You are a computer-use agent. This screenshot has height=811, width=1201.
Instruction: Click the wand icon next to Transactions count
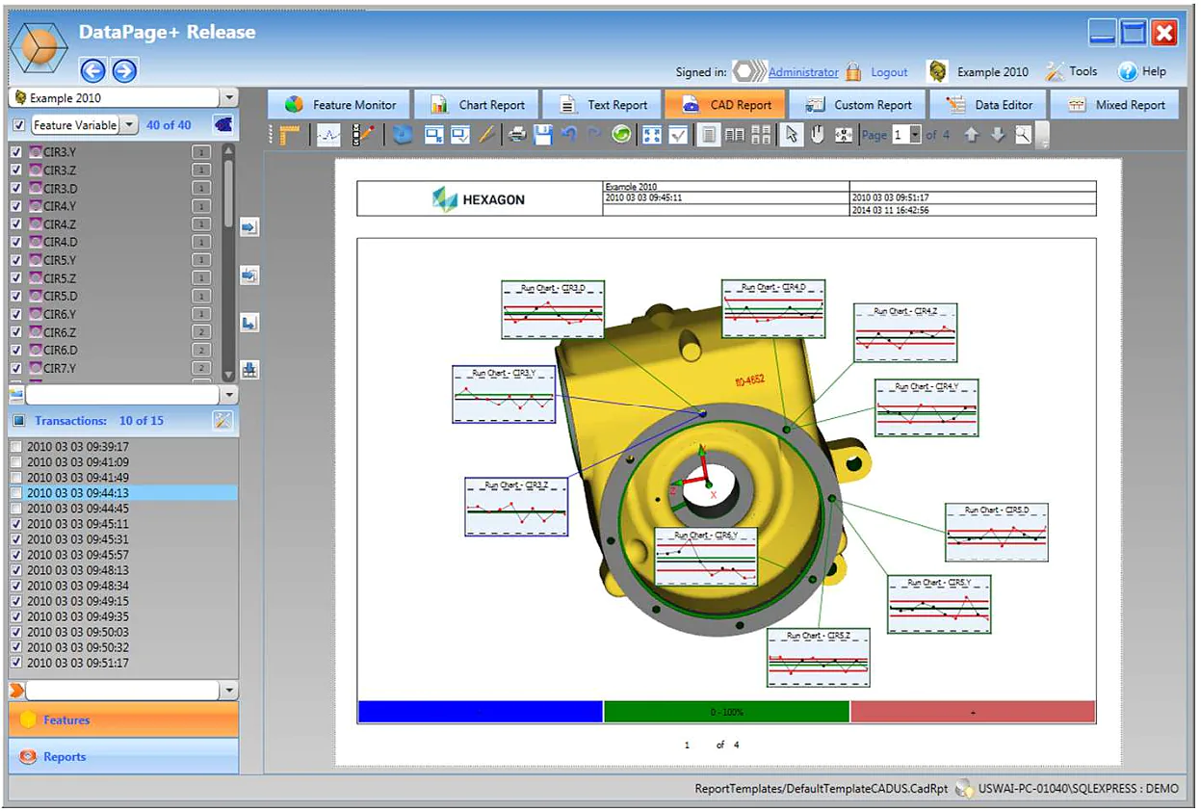click(x=222, y=420)
